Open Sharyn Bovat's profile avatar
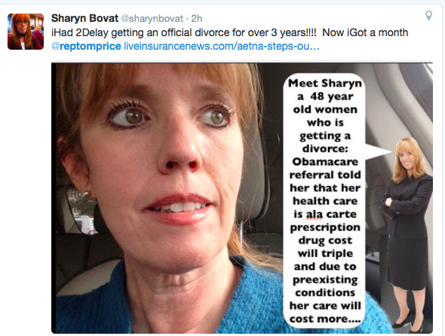 (x=26, y=32)
